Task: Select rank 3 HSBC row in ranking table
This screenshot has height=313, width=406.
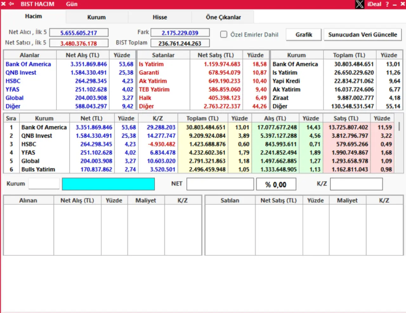Action: pyautogui.click(x=199, y=144)
